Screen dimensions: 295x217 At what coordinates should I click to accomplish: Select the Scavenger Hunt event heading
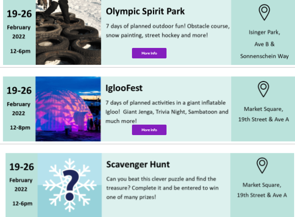pyautogui.click(x=138, y=165)
